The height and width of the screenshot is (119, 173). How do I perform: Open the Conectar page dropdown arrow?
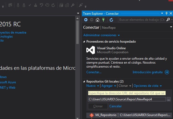171,27
